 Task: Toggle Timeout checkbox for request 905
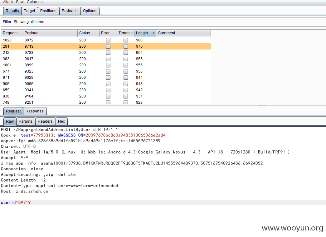[x=126, y=84]
